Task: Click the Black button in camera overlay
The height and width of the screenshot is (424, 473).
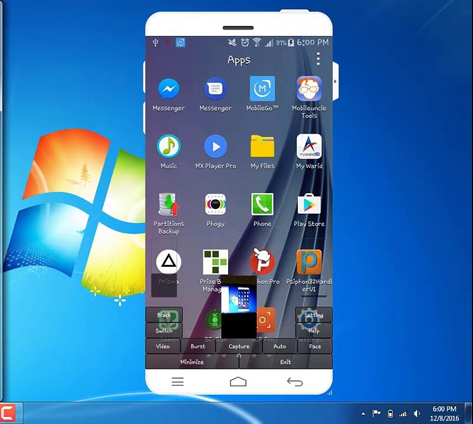Action: (164, 315)
